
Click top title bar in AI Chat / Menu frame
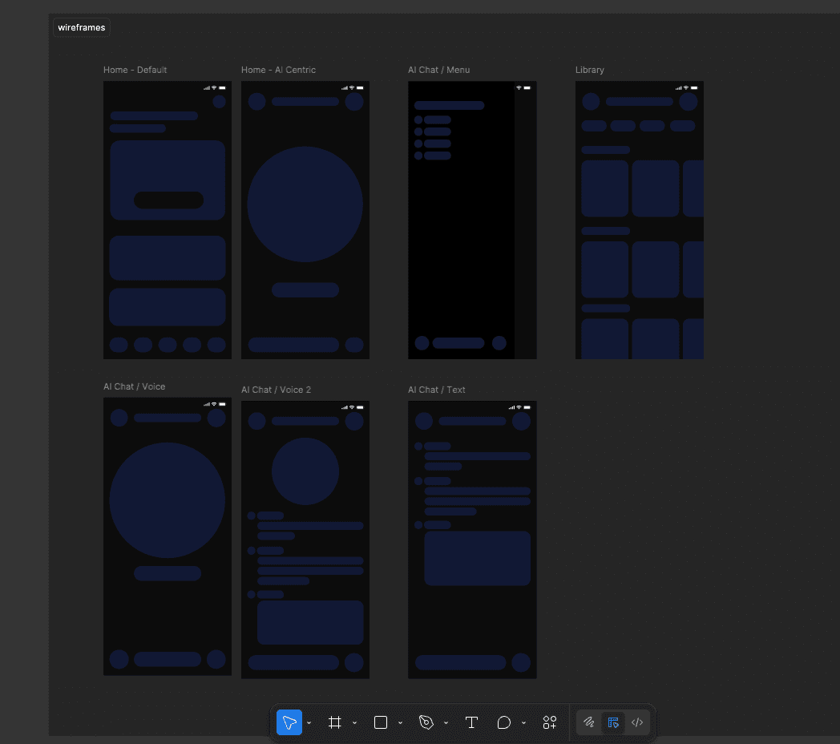click(x=450, y=106)
